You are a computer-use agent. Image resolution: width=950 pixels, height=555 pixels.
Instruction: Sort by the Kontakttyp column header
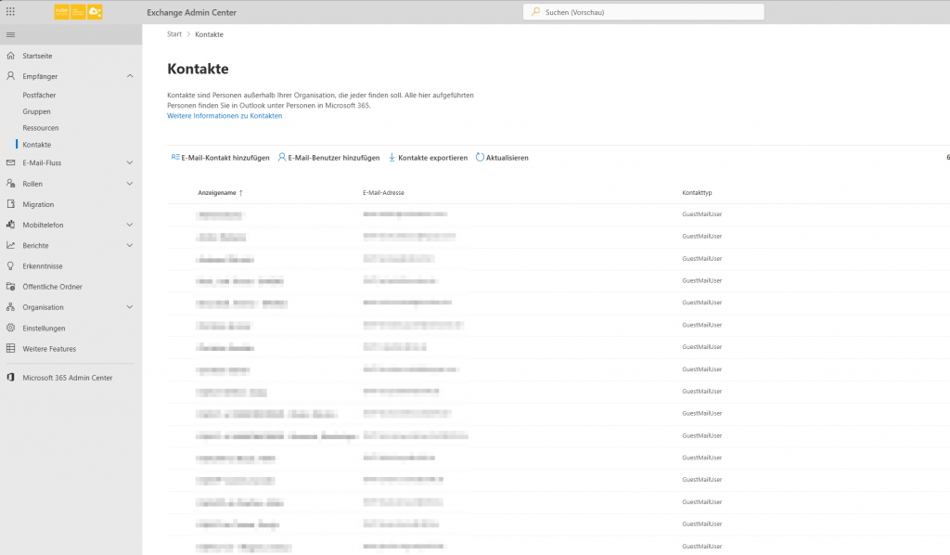(698, 193)
